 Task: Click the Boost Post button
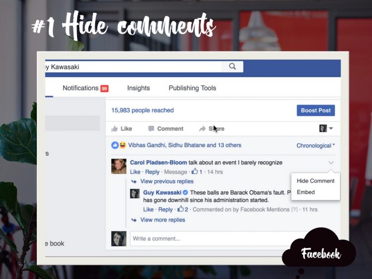pyautogui.click(x=316, y=111)
